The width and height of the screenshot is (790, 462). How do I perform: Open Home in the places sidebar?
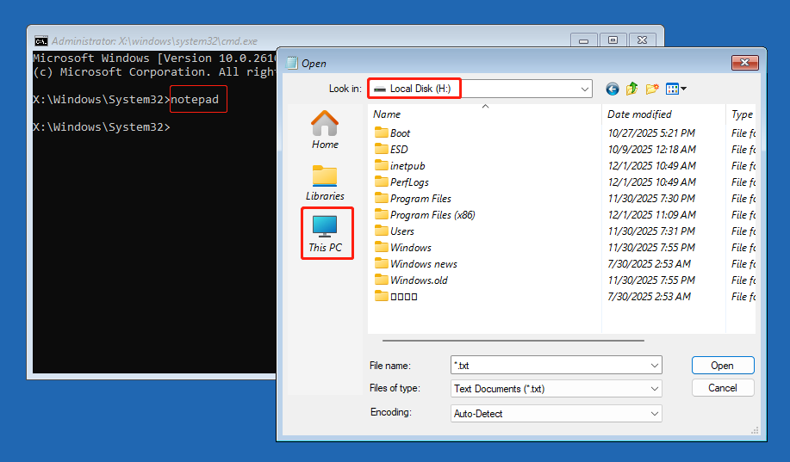(x=325, y=130)
